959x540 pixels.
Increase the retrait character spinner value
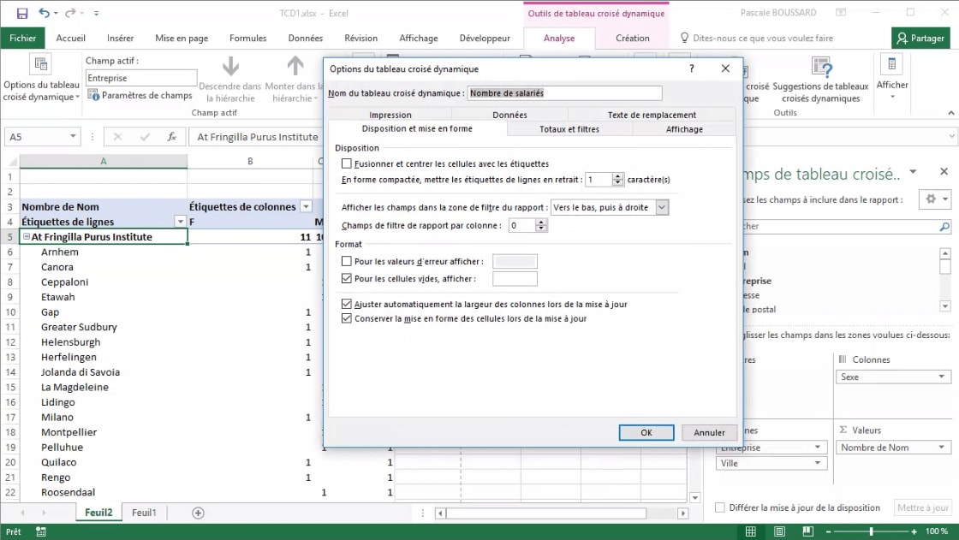[x=617, y=177]
